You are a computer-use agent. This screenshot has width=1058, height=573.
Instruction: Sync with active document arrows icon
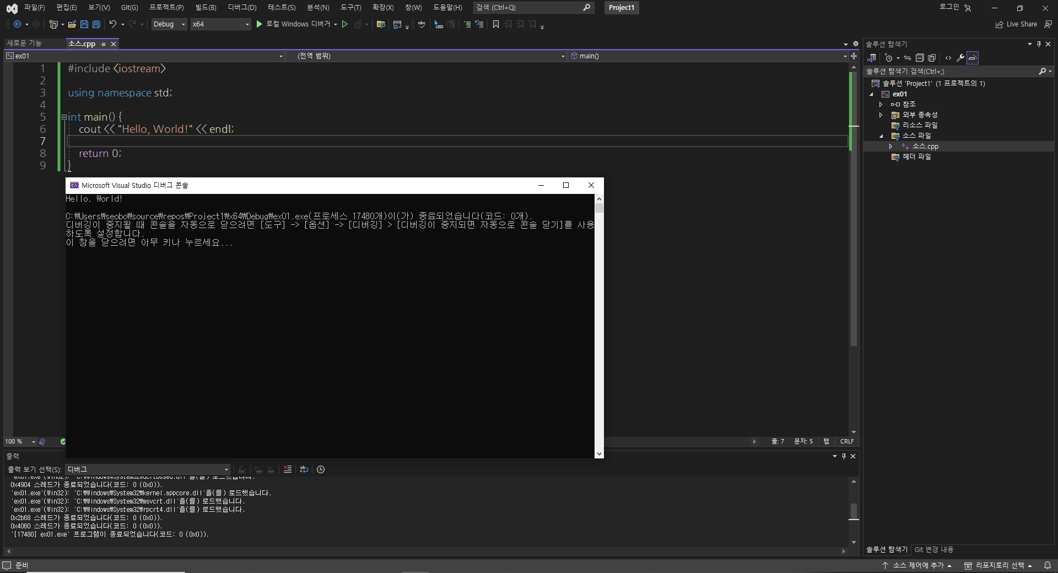(908, 58)
